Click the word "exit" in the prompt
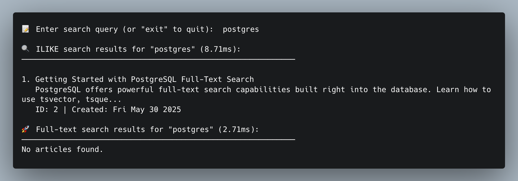Image resolution: width=518 pixels, height=181 pixels. tap(154, 29)
